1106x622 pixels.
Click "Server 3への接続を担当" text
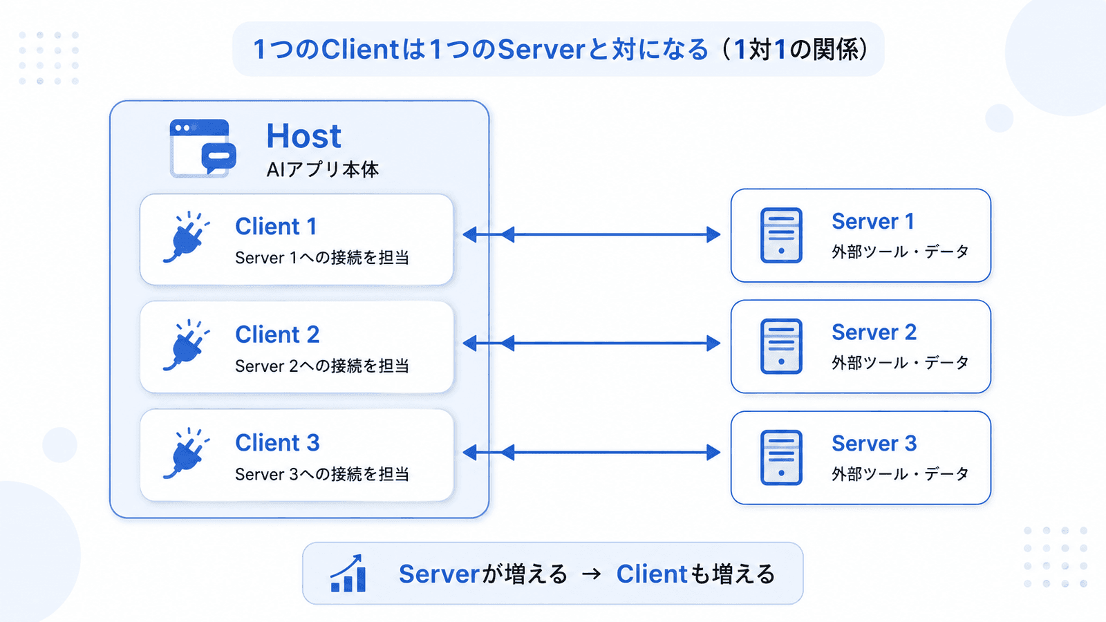coord(322,474)
